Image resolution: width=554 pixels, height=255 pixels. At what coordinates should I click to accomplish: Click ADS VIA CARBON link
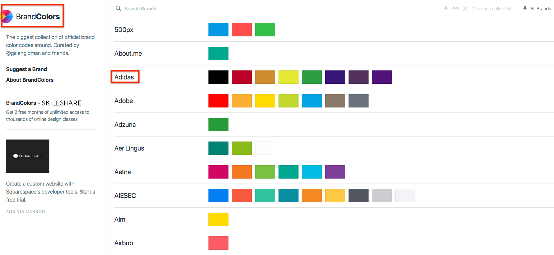click(x=25, y=212)
